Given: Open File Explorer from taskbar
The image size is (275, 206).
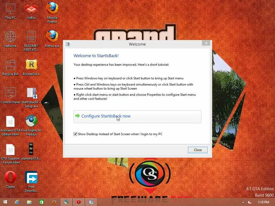Looking at the screenshot, I should [29, 202].
